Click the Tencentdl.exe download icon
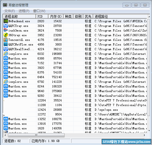The height and width of the screenshot is (145, 152). [x=6, y=40]
